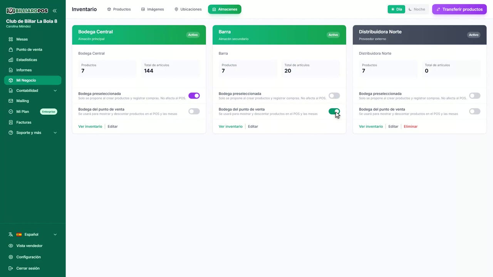Image resolution: width=493 pixels, height=277 pixels.
Task: Open the Productos tab
Action: point(119,9)
